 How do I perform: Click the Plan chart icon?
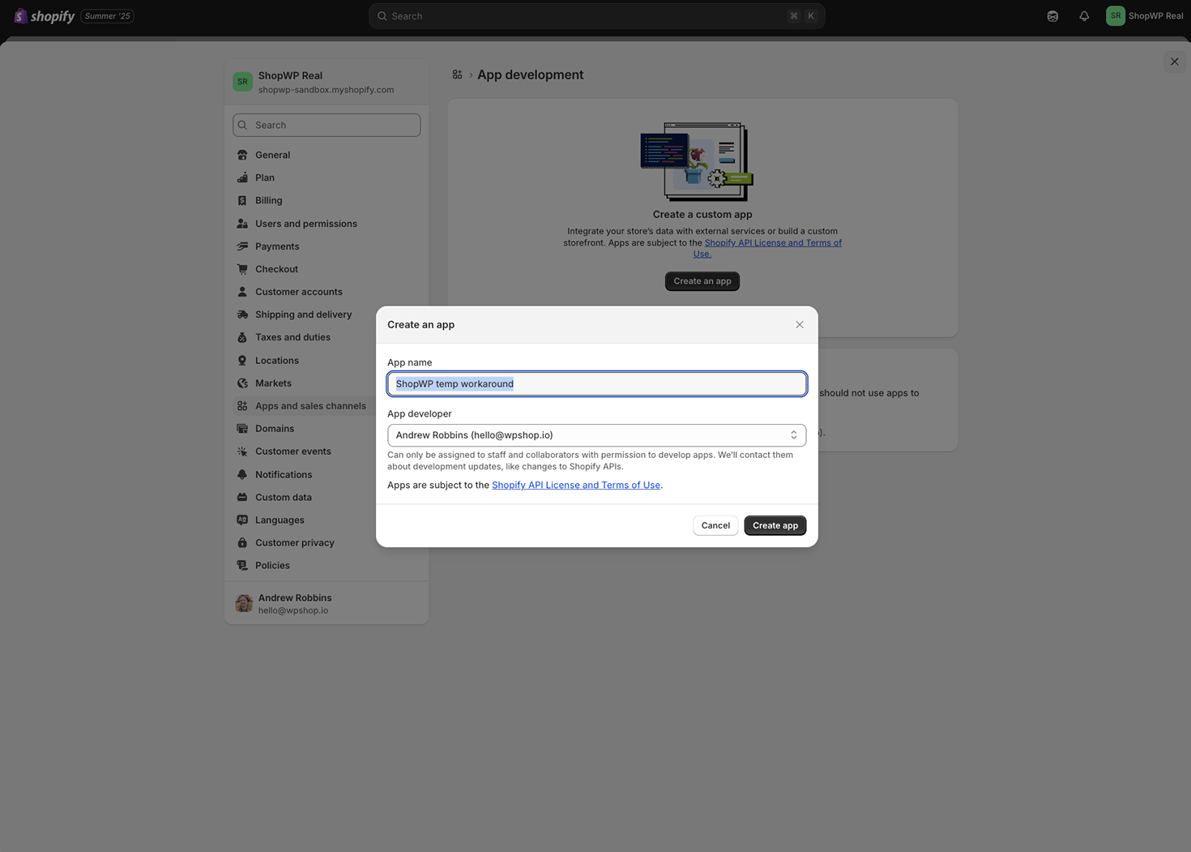242,178
